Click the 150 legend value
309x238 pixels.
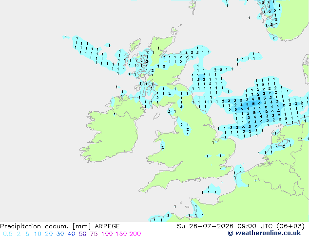121,234
